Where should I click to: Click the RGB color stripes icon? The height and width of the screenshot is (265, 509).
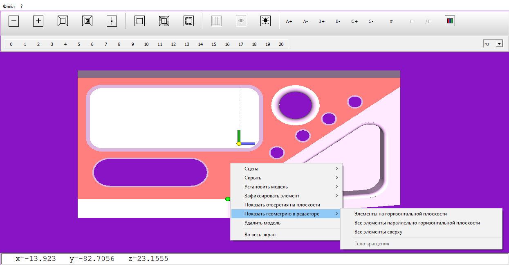[x=450, y=21]
